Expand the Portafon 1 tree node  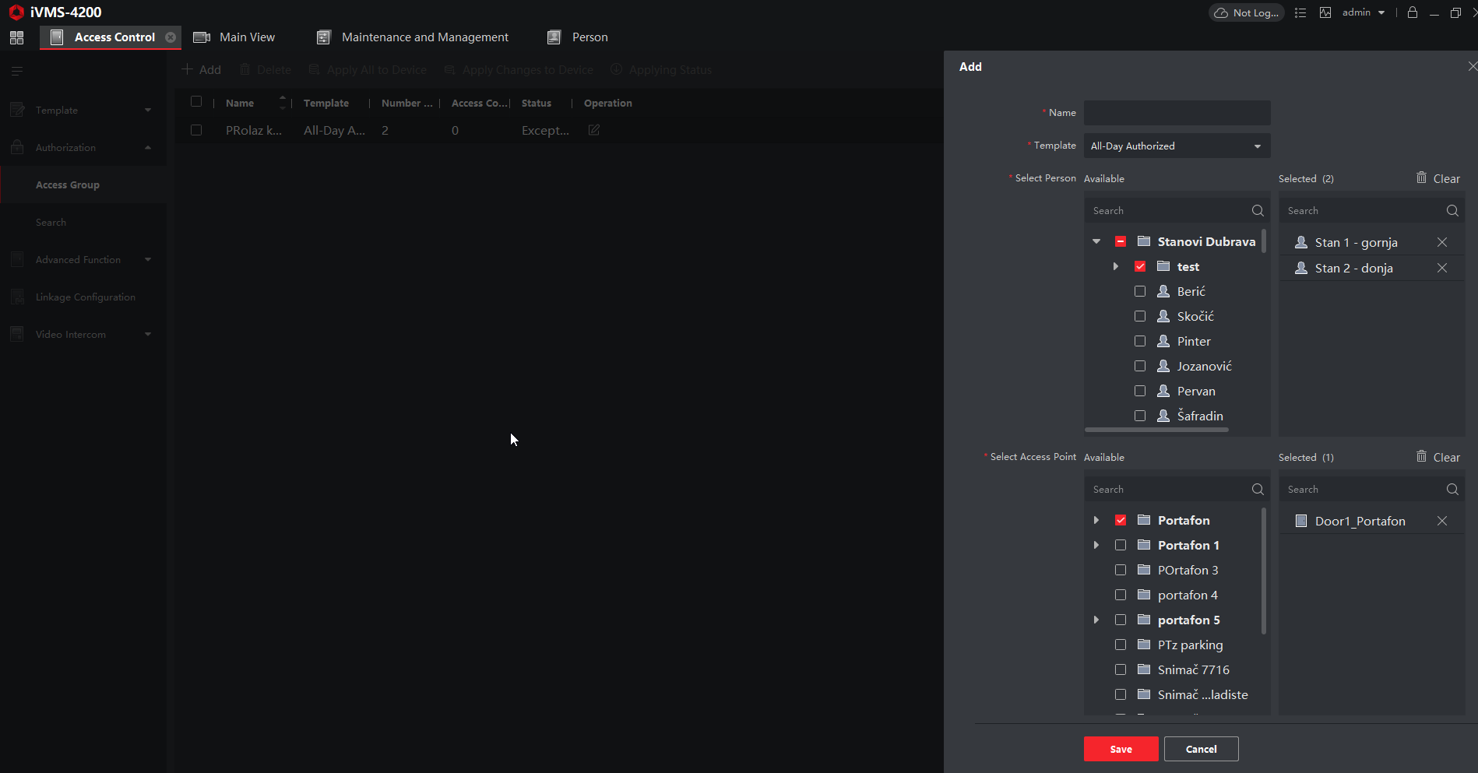(1096, 546)
